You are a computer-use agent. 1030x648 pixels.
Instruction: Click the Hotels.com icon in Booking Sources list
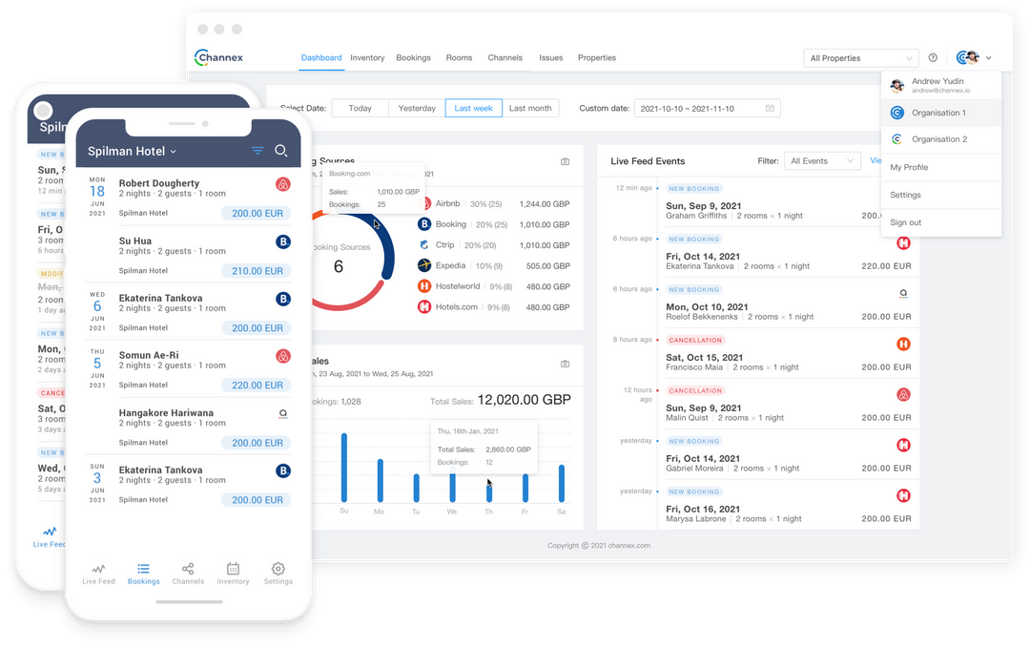tap(425, 307)
